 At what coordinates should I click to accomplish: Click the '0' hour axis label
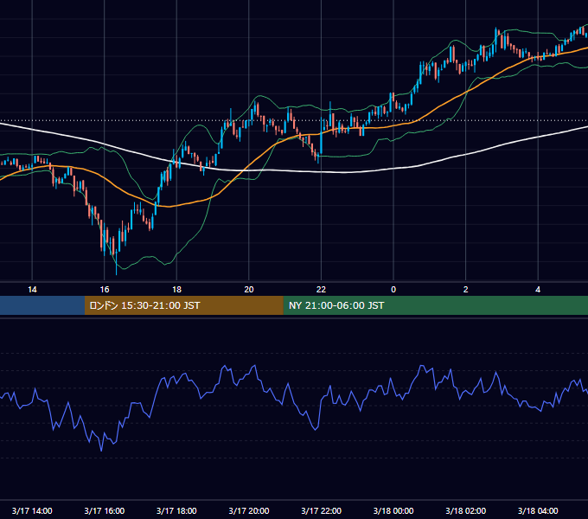393,290
